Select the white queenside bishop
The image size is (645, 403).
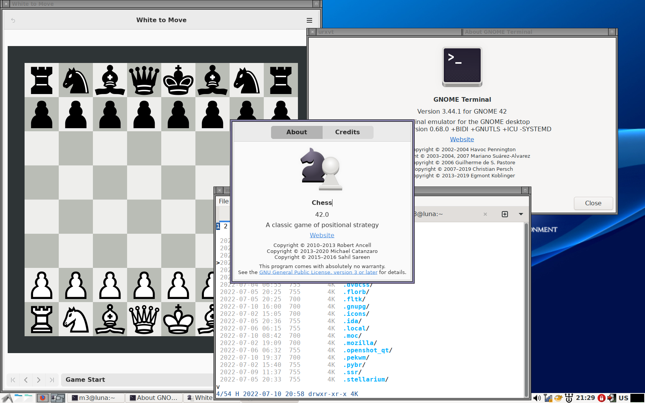coord(110,319)
